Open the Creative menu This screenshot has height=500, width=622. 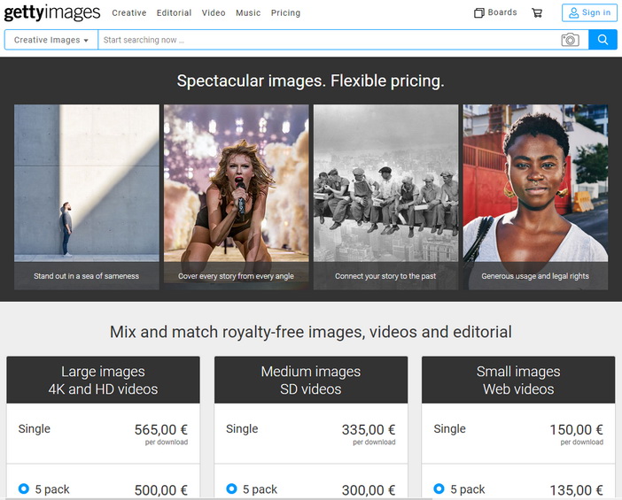point(129,13)
